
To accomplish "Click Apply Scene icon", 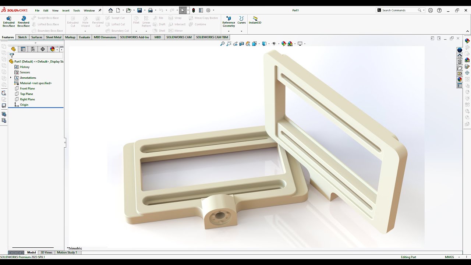I will [290, 44].
